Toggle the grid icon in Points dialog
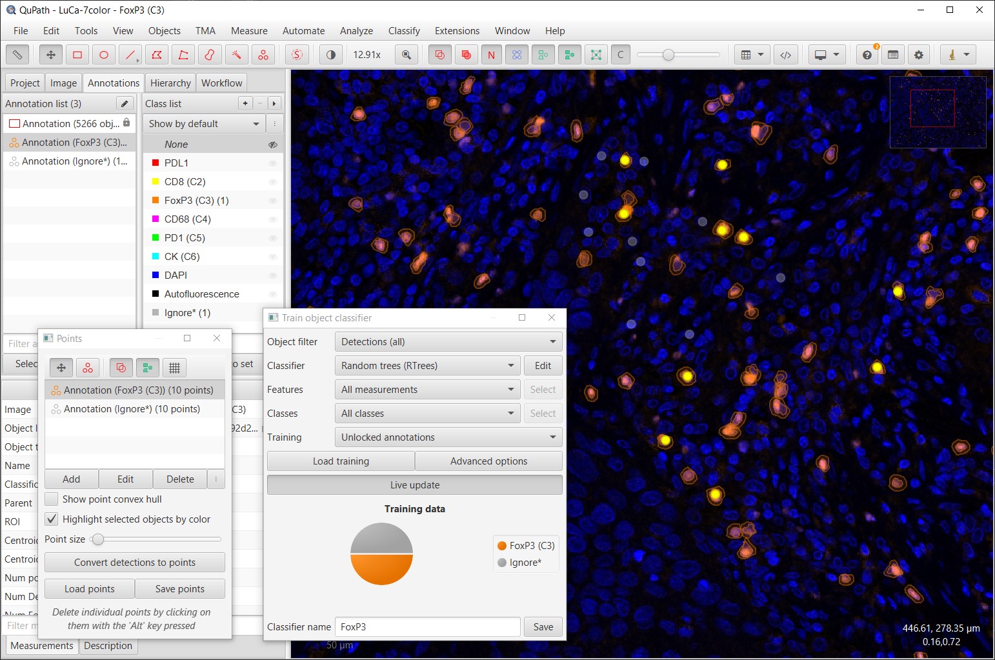 tap(174, 368)
